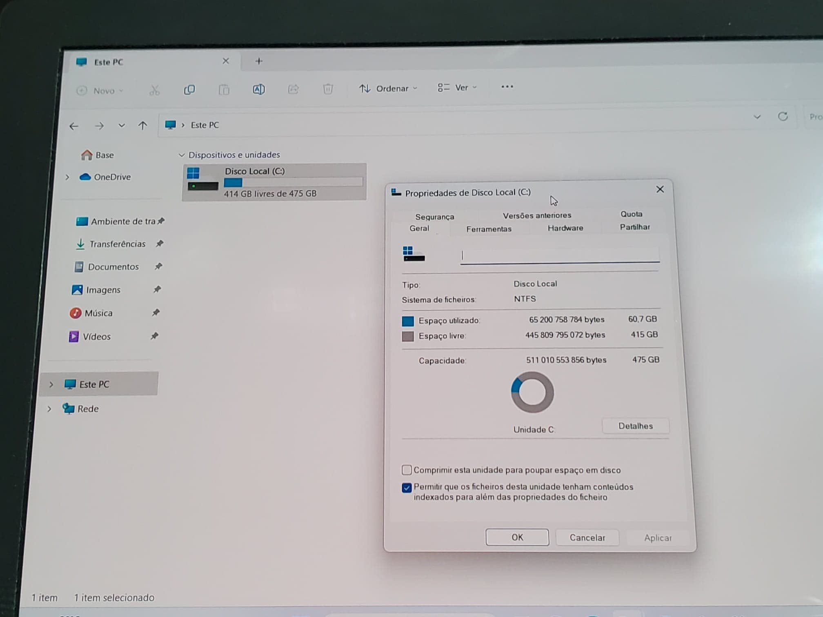Expand the OneDrive tree node chevron

pos(67,177)
